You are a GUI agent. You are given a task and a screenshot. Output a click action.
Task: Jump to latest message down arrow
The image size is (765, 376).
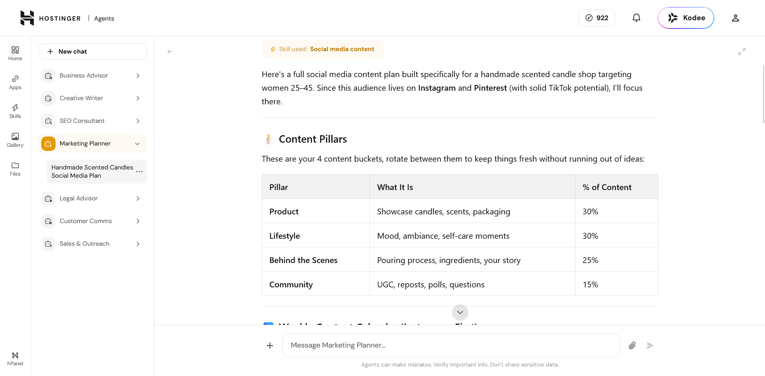pos(460,313)
